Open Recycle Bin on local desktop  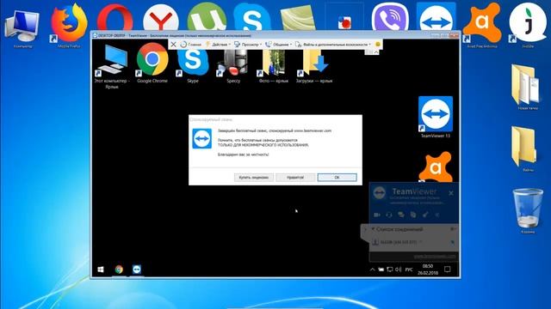[528, 211]
